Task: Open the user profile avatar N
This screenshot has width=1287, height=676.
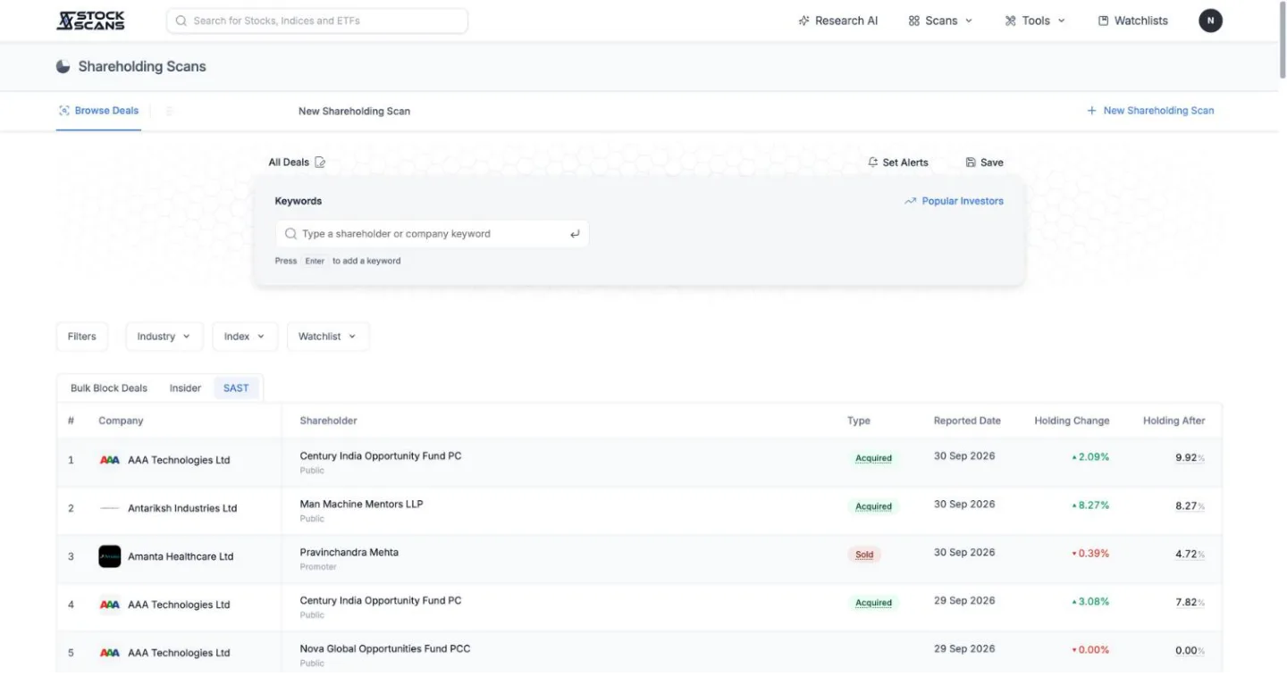Action: coord(1210,21)
